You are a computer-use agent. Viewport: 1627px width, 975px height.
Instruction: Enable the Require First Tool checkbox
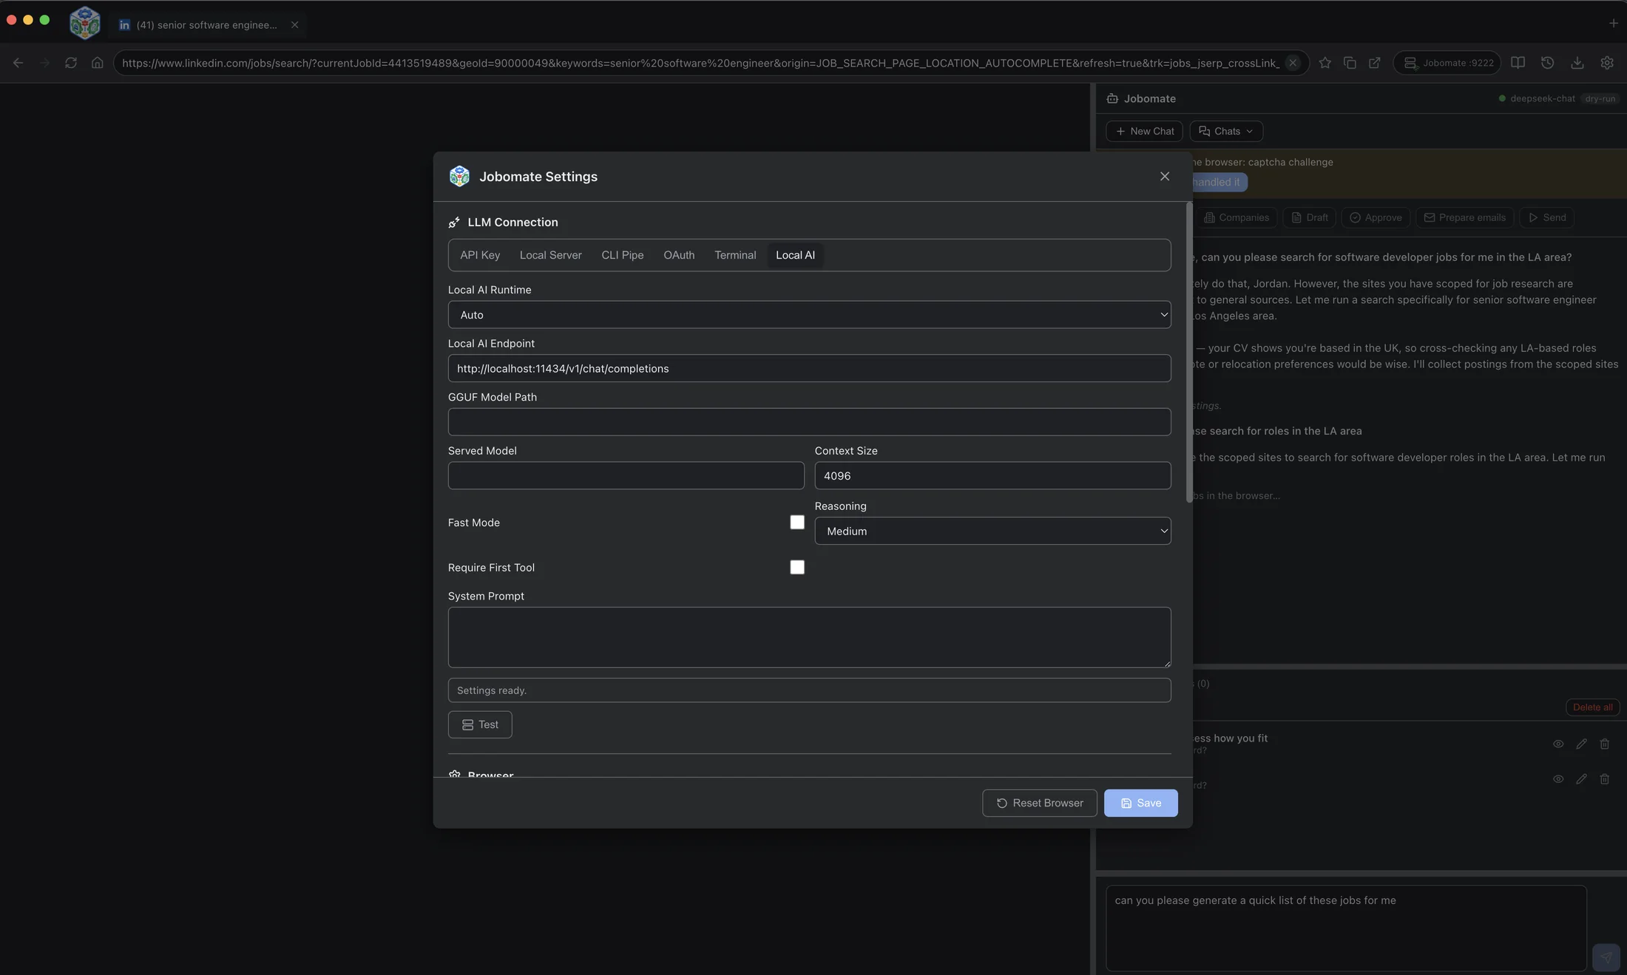(797, 567)
